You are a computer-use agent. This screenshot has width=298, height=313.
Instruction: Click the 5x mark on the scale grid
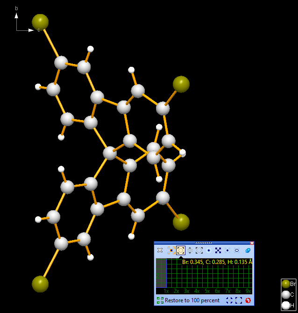[207, 291]
